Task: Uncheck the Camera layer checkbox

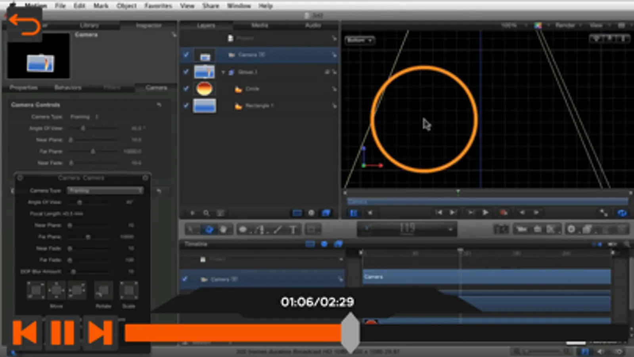Action: 186,55
